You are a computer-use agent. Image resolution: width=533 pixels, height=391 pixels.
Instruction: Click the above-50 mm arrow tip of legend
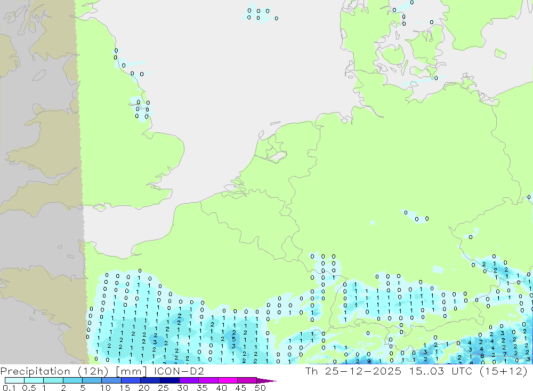click(266, 381)
